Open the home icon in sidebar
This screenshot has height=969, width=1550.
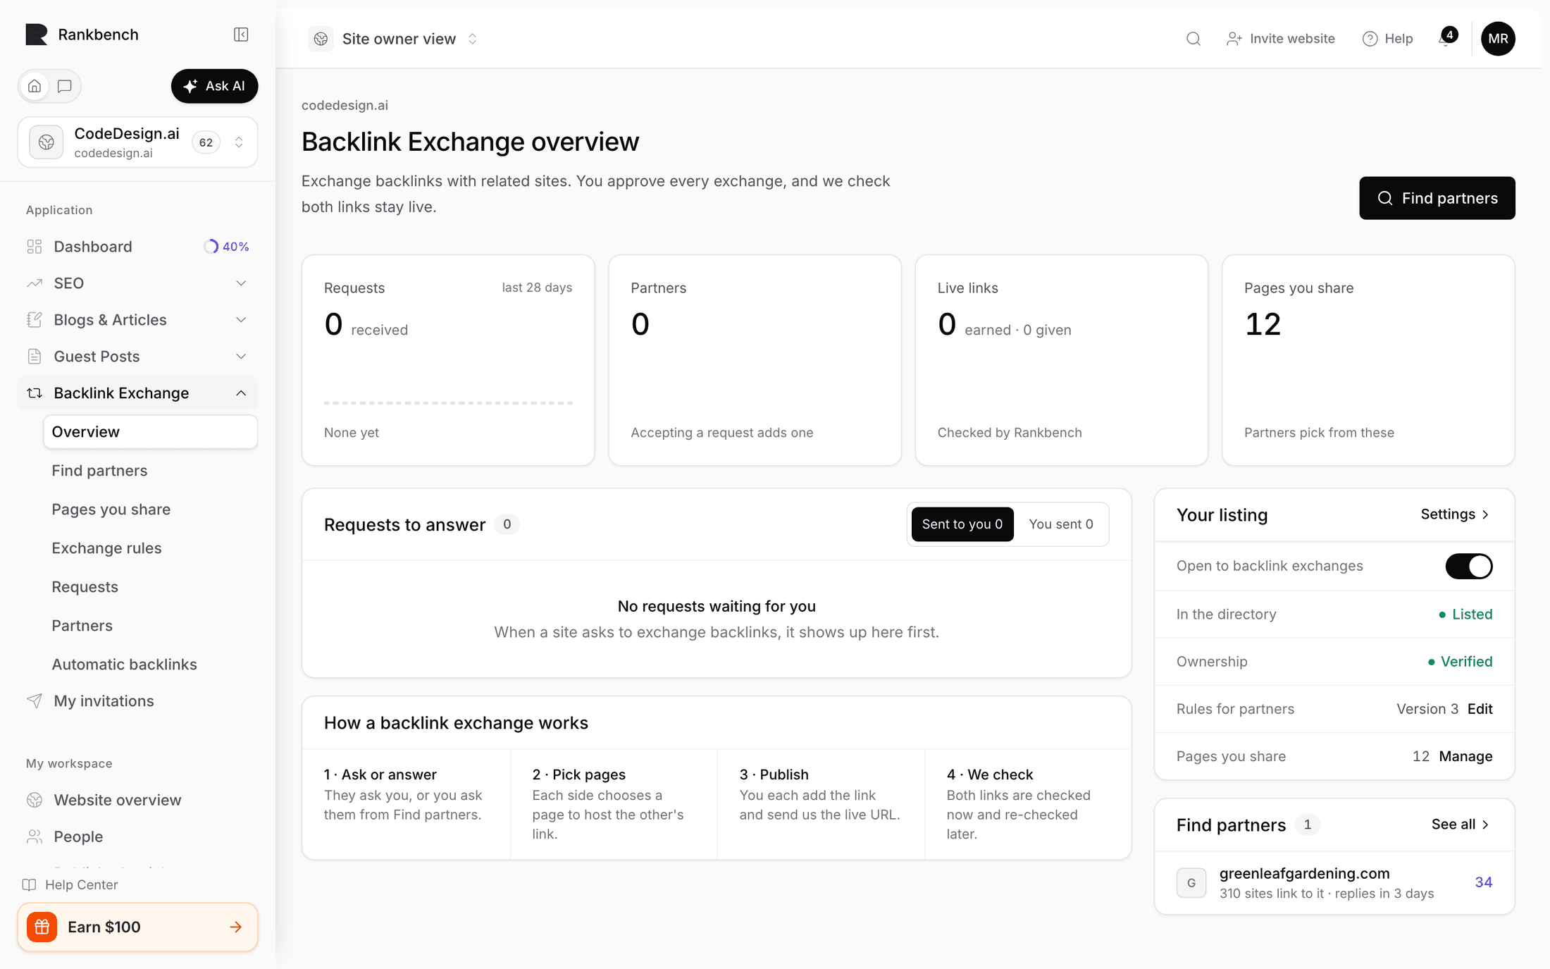(x=35, y=86)
